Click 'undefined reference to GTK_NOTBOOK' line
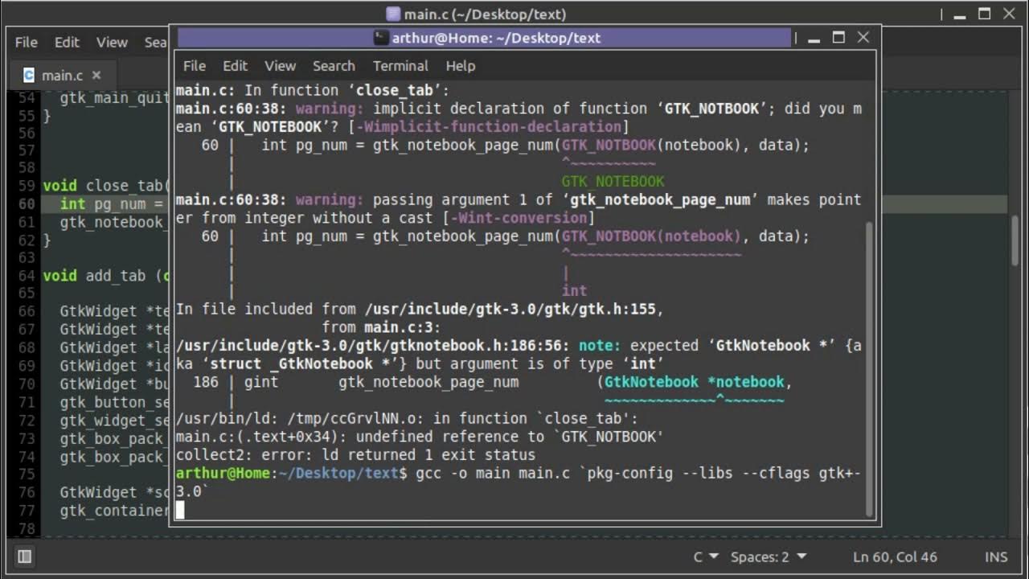Image resolution: width=1029 pixels, height=579 pixels. coord(420,437)
